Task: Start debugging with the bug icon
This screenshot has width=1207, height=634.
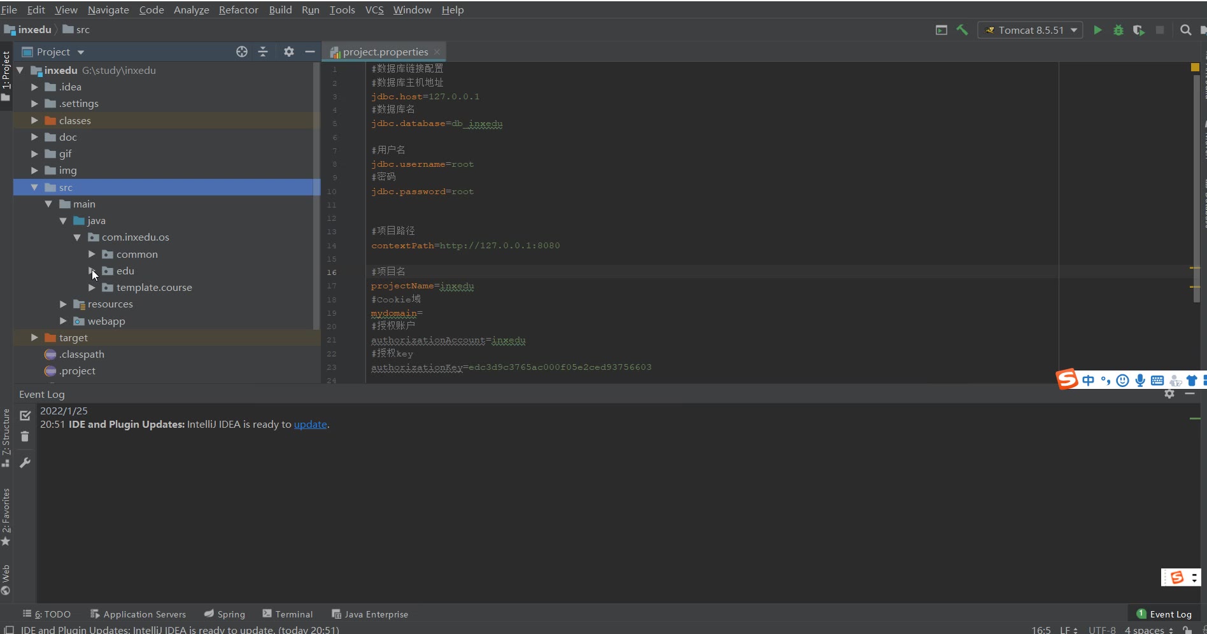Action: click(x=1118, y=30)
